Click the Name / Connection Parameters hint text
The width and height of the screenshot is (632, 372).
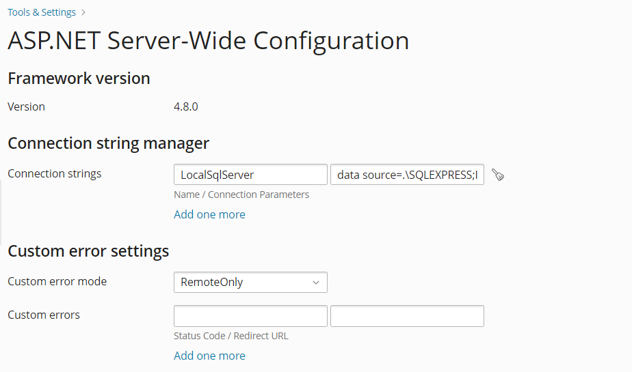[241, 195]
